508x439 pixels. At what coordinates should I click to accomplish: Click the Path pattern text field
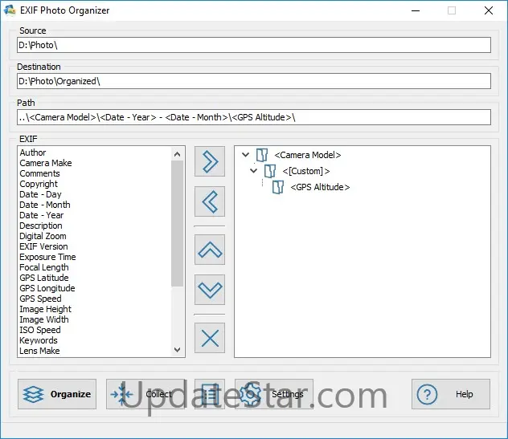253,117
